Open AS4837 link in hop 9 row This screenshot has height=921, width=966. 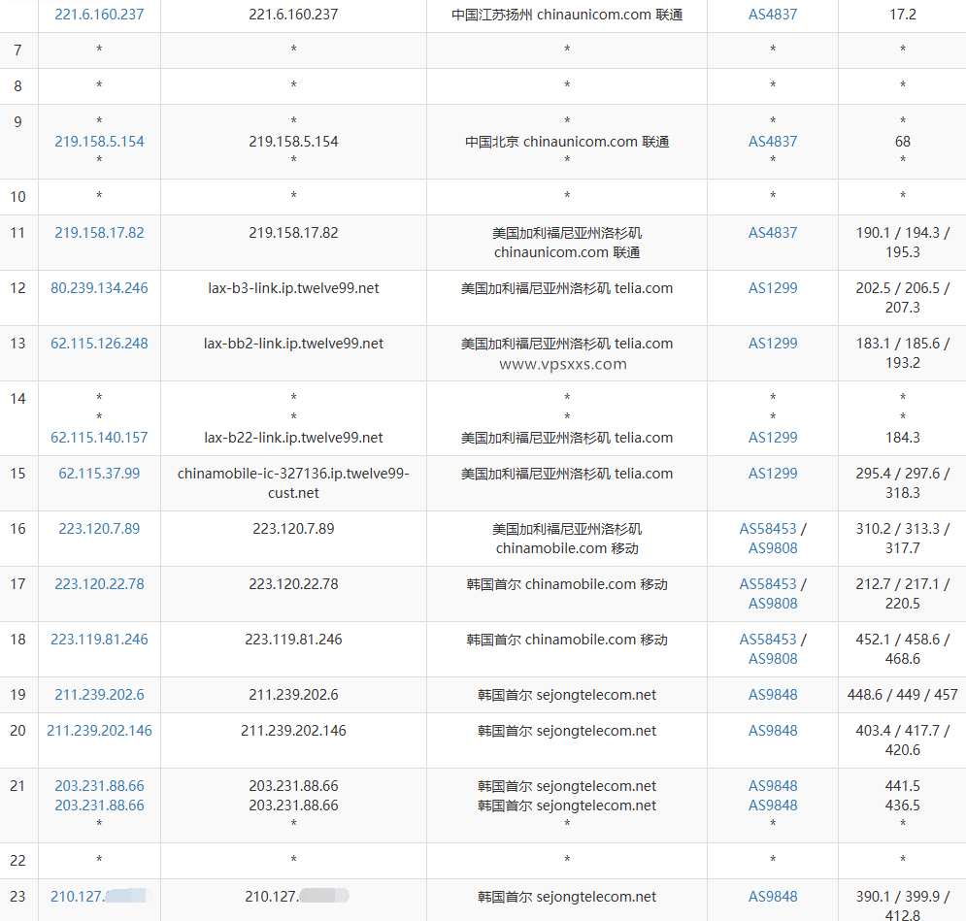click(773, 142)
